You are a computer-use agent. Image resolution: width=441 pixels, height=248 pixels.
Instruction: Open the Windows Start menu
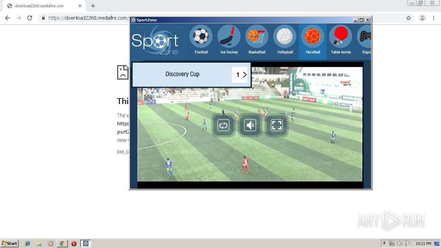click(10, 244)
